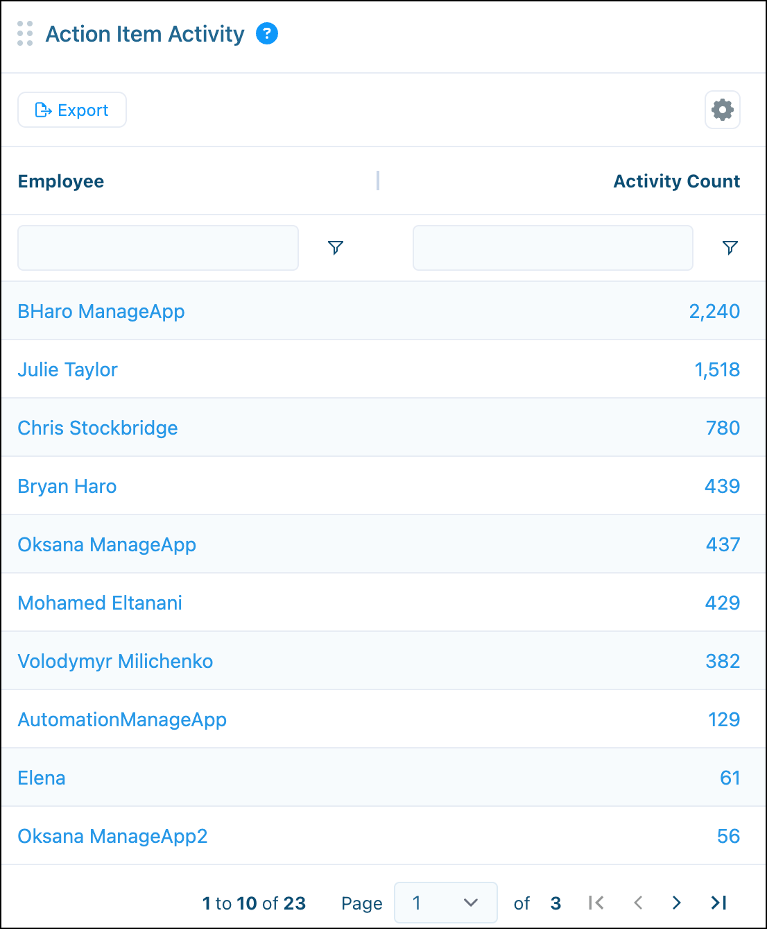767x929 pixels.
Task: Click the Employee column filter funnel icon
Action: coord(336,248)
